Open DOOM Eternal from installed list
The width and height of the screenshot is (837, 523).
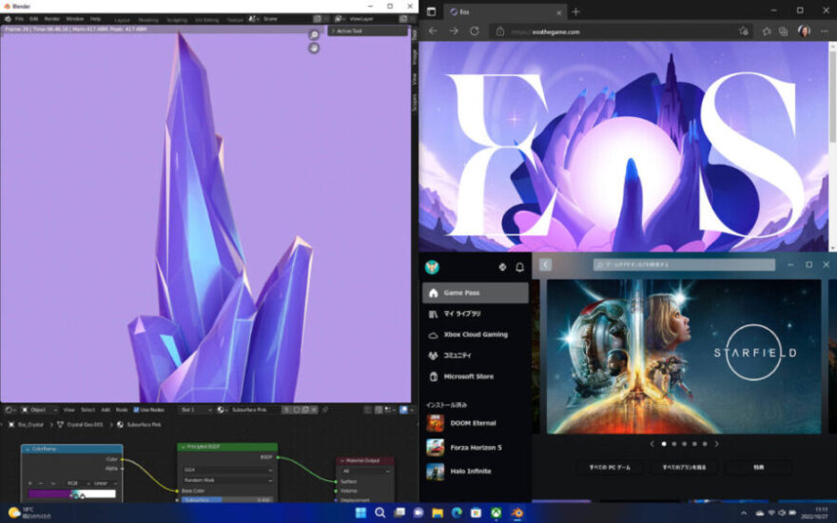(x=475, y=423)
